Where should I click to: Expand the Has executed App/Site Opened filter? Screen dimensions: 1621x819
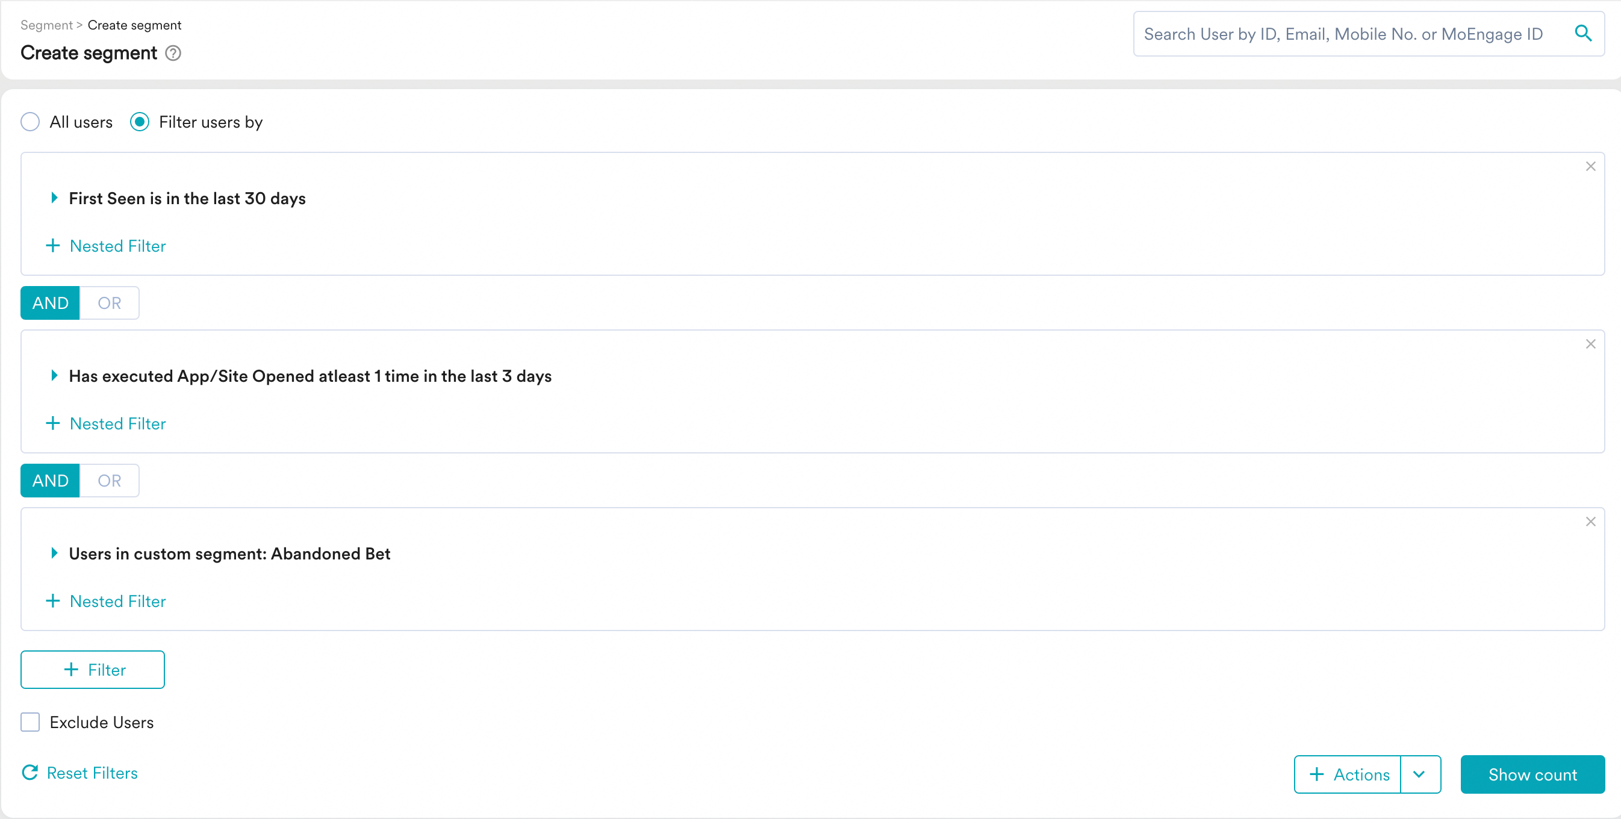point(54,376)
